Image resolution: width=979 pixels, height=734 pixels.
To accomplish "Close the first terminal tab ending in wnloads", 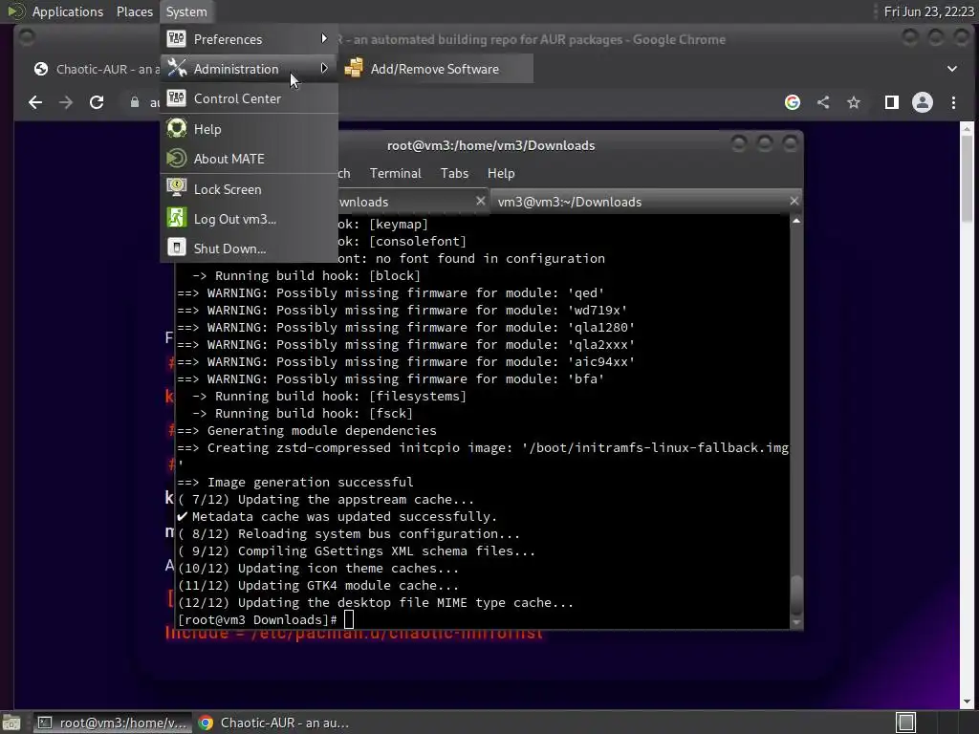I will click(480, 201).
